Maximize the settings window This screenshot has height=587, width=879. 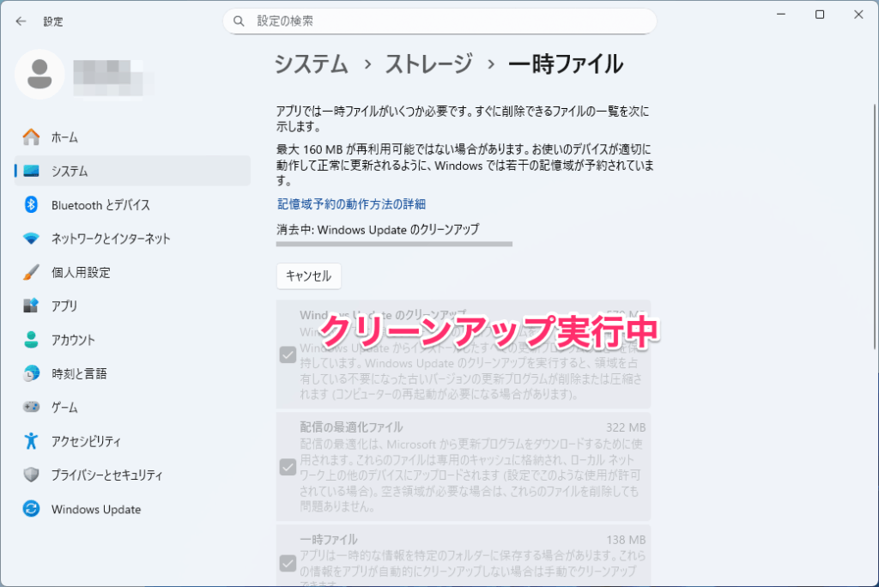click(x=820, y=14)
